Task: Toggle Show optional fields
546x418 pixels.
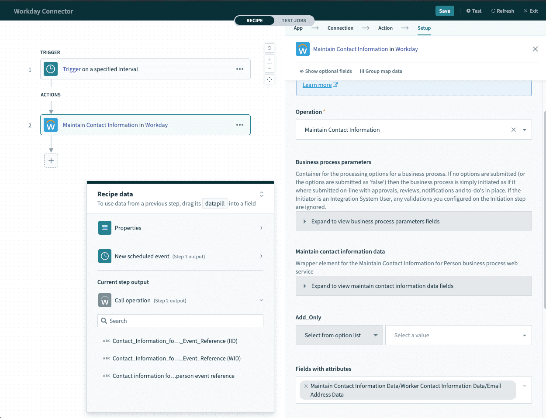Action: click(x=325, y=71)
